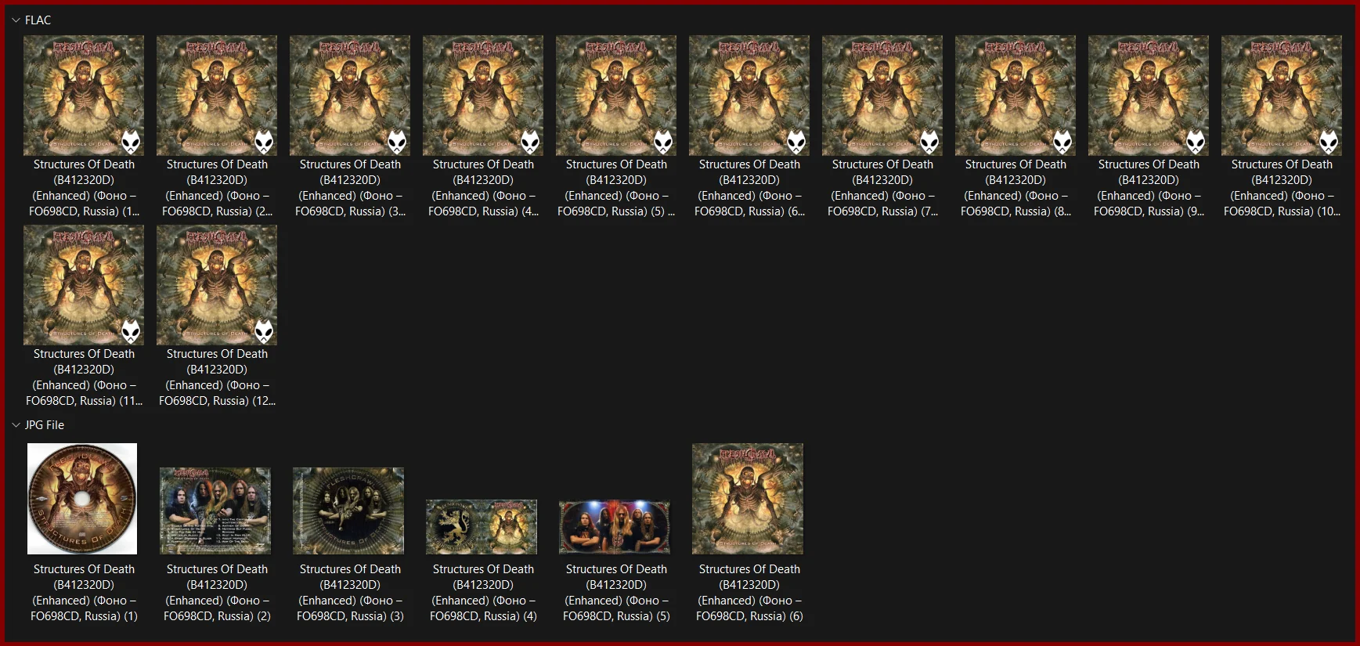Collapse the JPG File group chevron
Image resolution: width=1360 pixels, height=646 pixels.
pyautogui.click(x=16, y=425)
